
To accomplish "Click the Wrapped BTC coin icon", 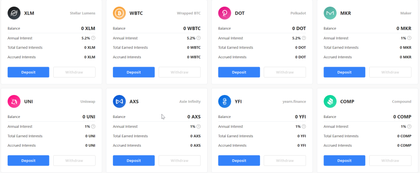I will pos(119,13).
